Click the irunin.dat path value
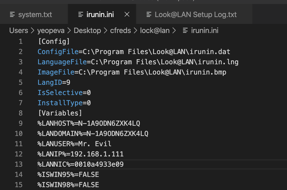287x190 pixels. 157,52
